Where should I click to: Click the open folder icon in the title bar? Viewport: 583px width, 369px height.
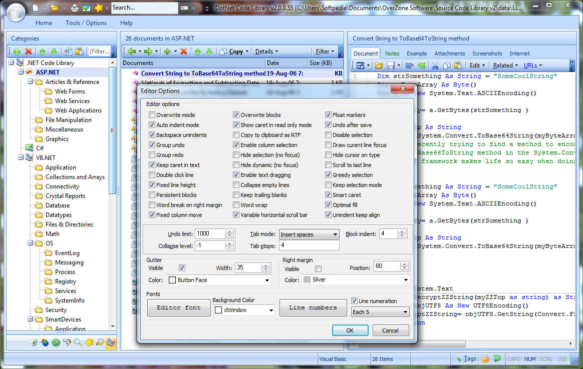(55, 8)
